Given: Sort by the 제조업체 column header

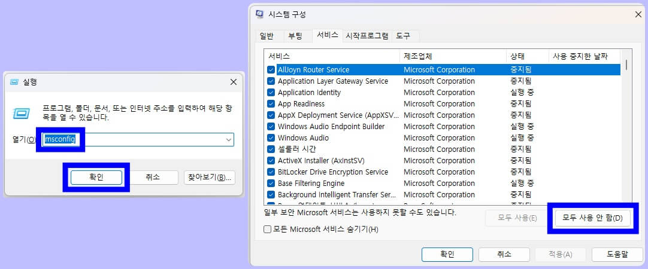Looking at the screenshot, I should tap(453, 56).
